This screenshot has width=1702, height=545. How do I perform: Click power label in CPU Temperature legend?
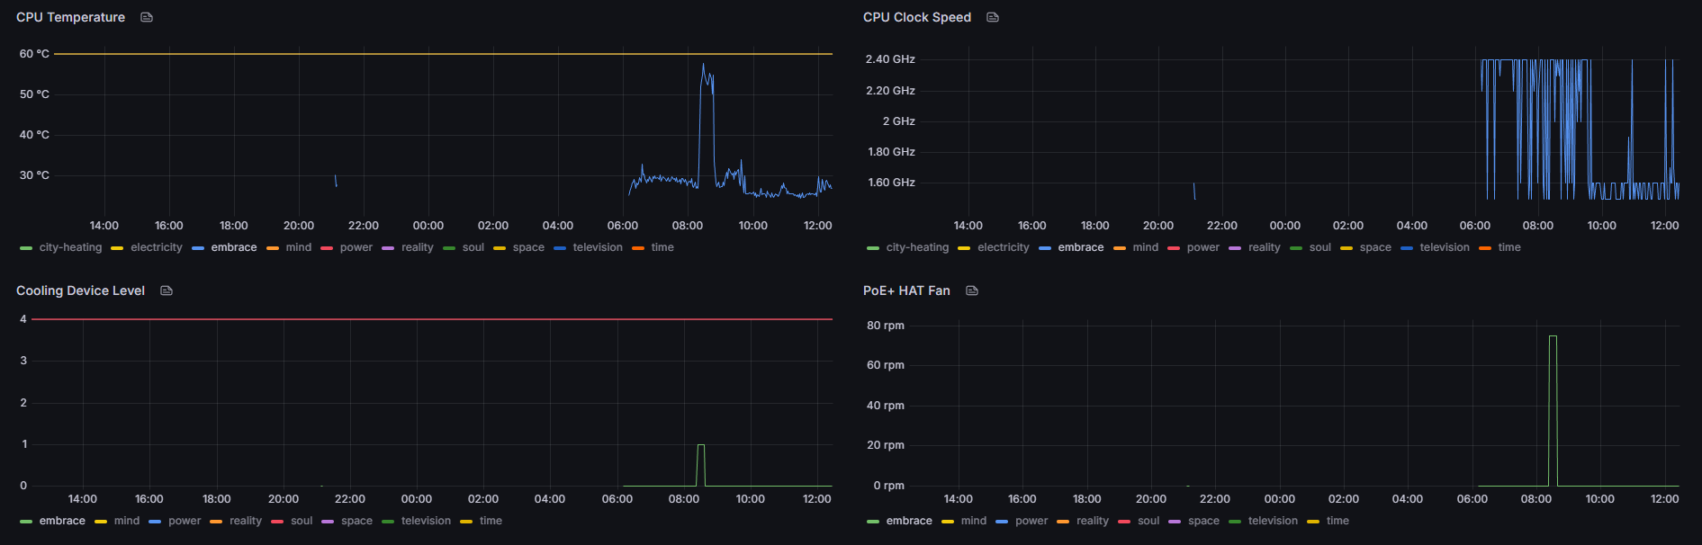tap(356, 247)
